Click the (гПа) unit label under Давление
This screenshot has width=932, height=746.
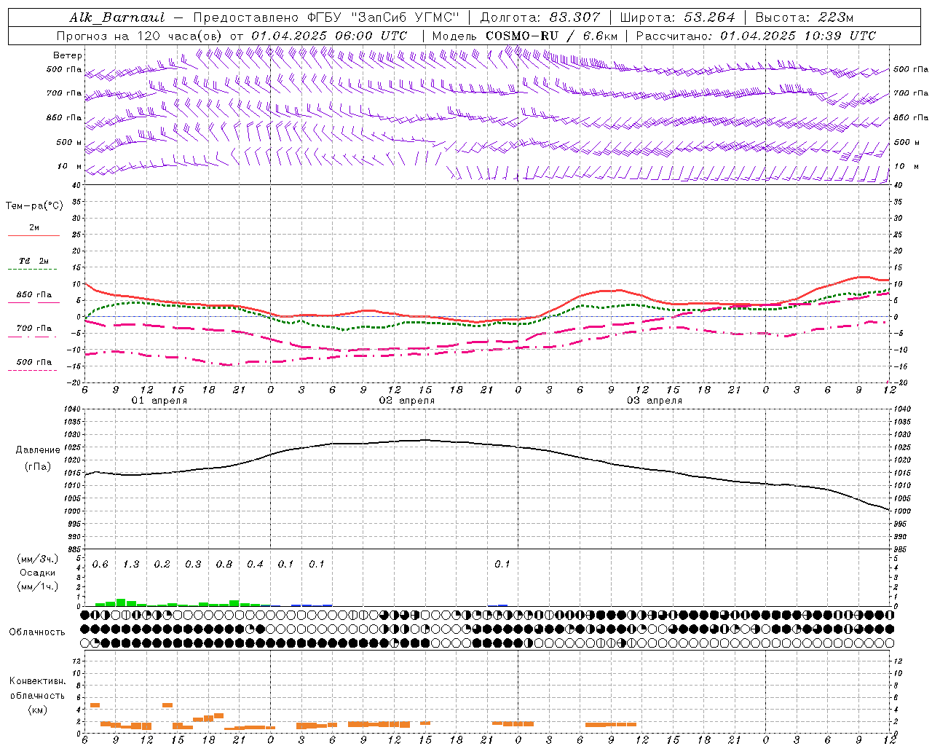tap(38, 467)
